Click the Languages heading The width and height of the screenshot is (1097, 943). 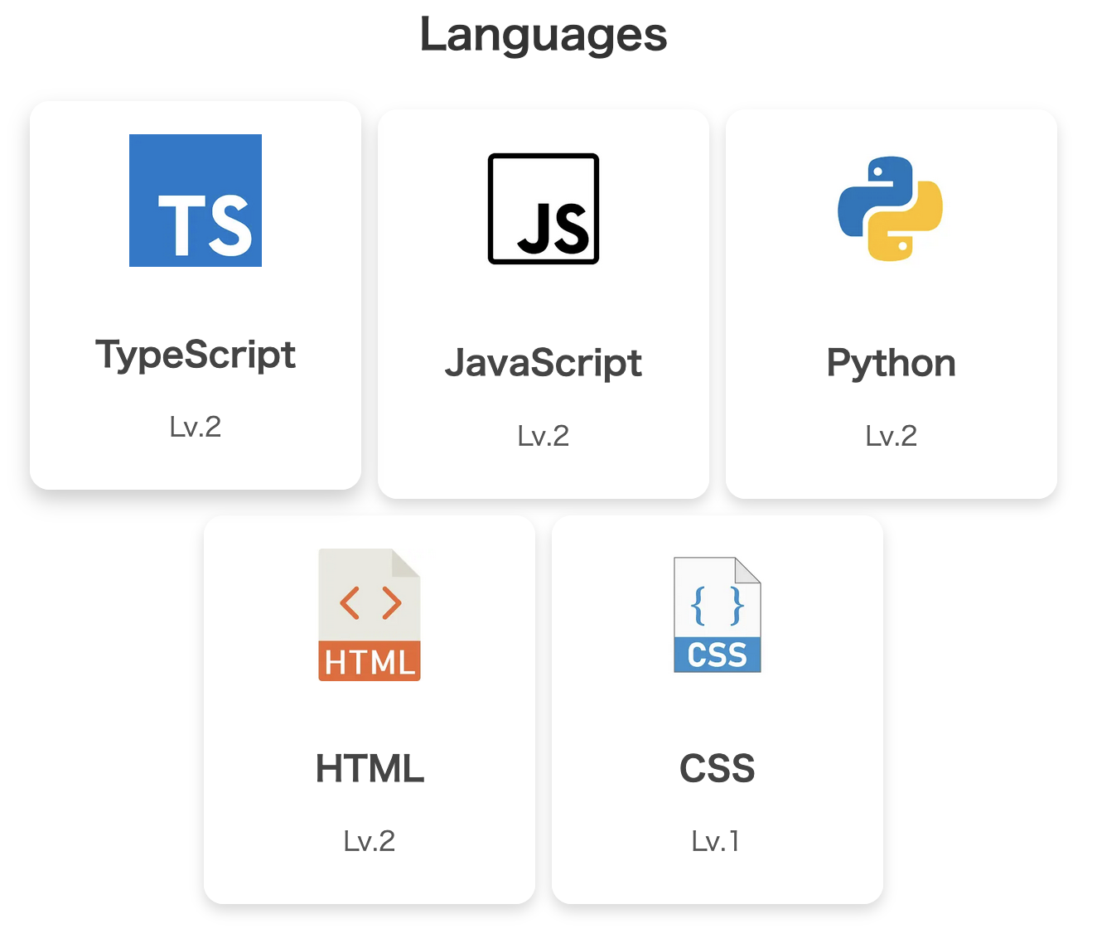click(544, 36)
